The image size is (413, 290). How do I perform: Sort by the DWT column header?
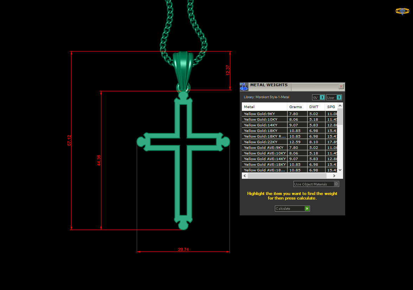tap(316, 107)
